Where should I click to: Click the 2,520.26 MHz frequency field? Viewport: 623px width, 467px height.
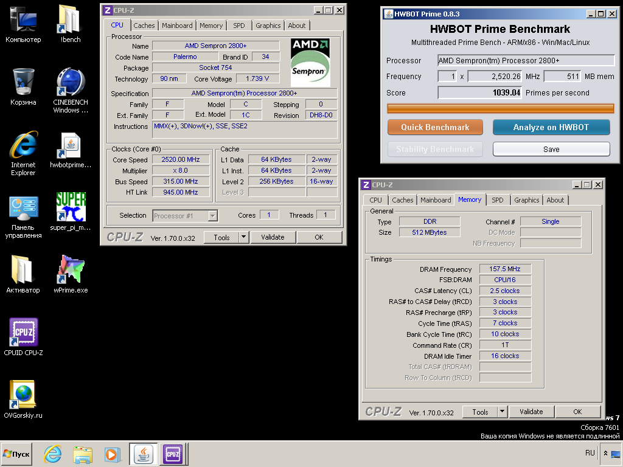tap(495, 76)
